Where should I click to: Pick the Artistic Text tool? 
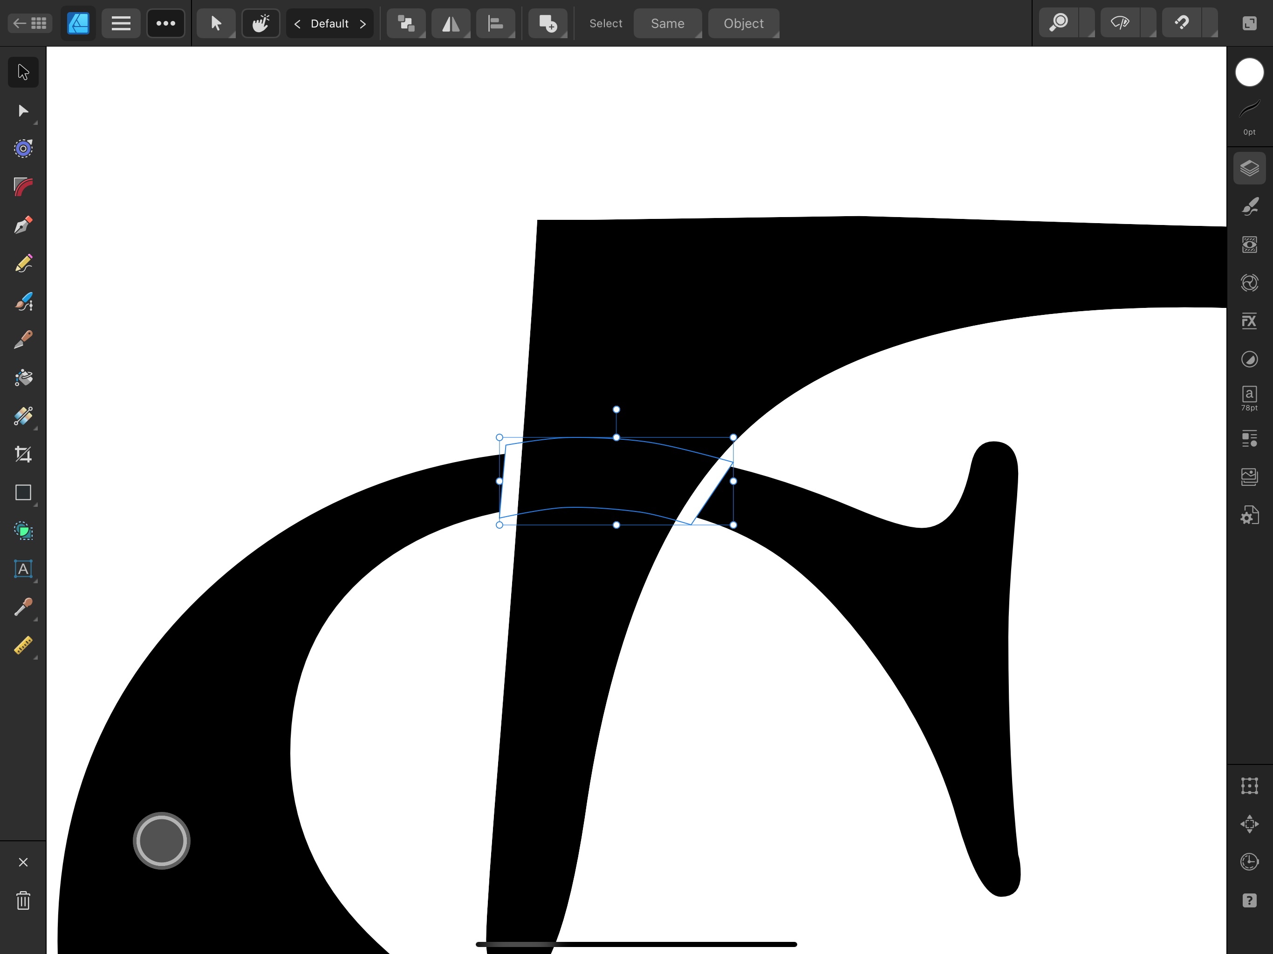pyautogui.click(x=23, y=569)
